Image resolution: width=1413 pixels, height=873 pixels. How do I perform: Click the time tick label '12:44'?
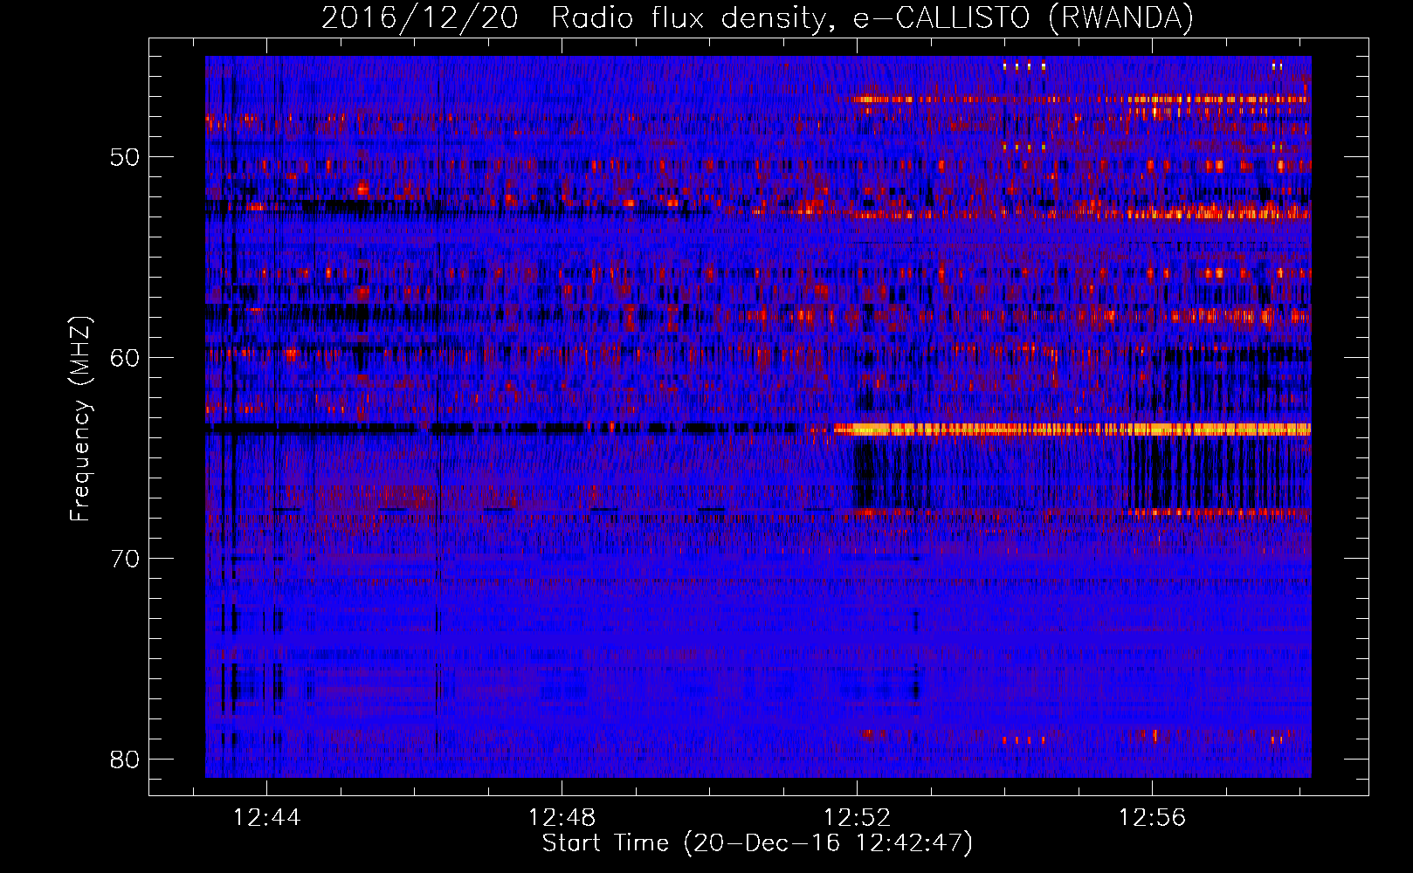pyautogui.click(x=267, y=818)
